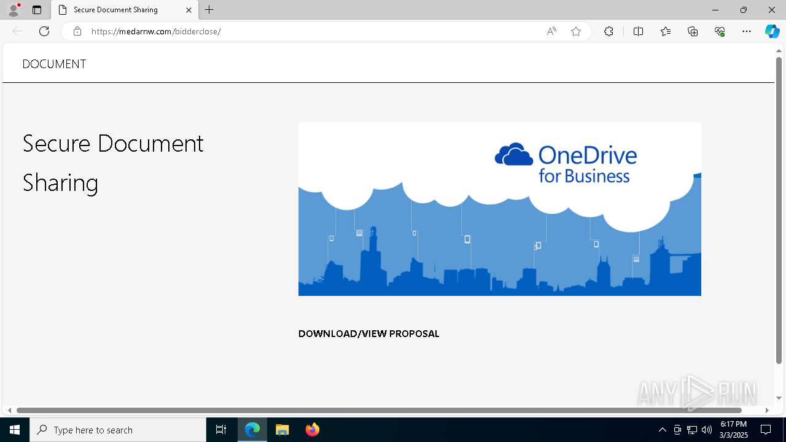The image size is (786, 442).
Task: Click the taskbar search box
Action: [118, 430]
